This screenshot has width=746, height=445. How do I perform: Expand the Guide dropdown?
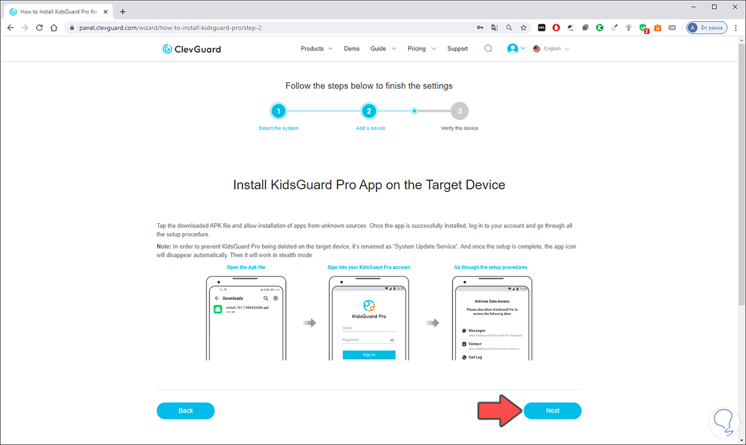[383, 48]
